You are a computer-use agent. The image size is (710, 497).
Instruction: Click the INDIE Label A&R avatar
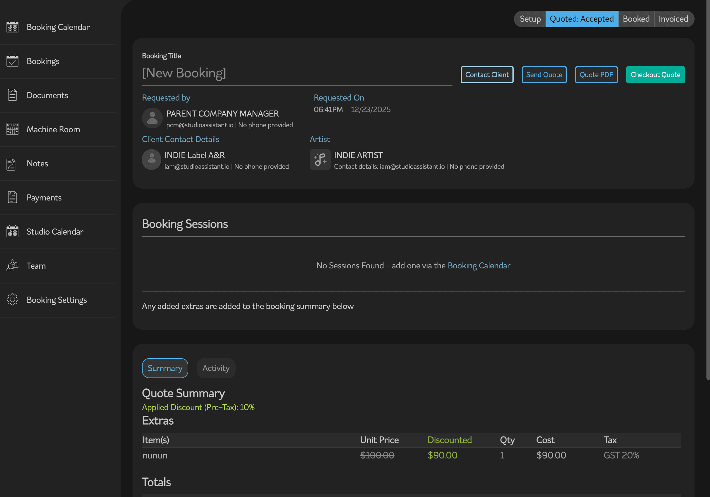pyautogui.click(x=152, y=160)
